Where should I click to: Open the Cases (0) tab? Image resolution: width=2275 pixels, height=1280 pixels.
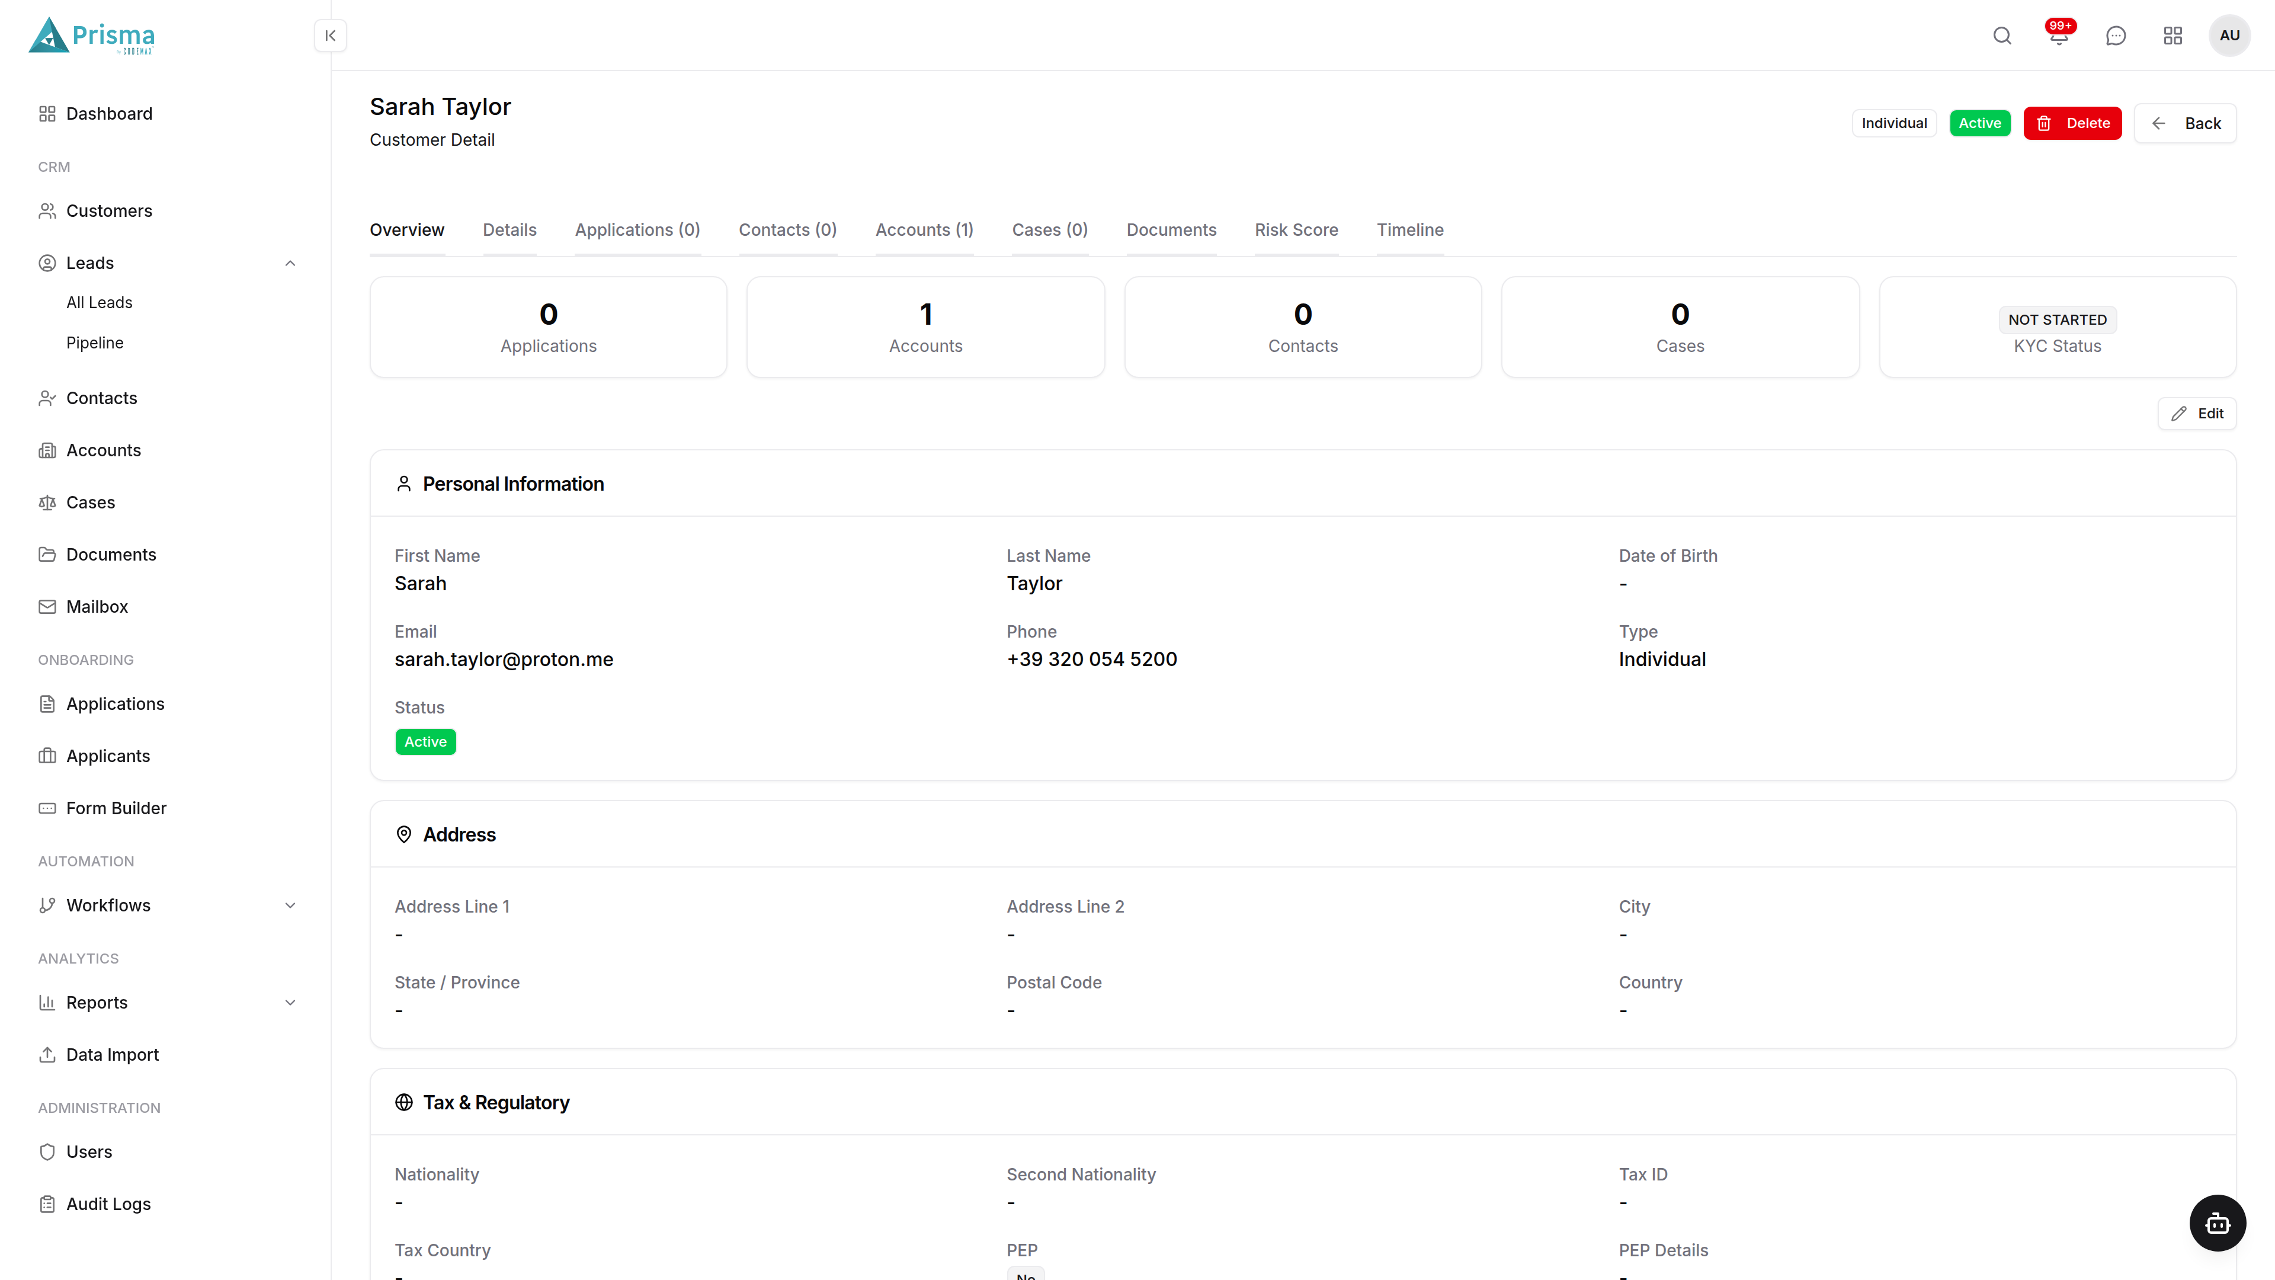coord(1049,230)
